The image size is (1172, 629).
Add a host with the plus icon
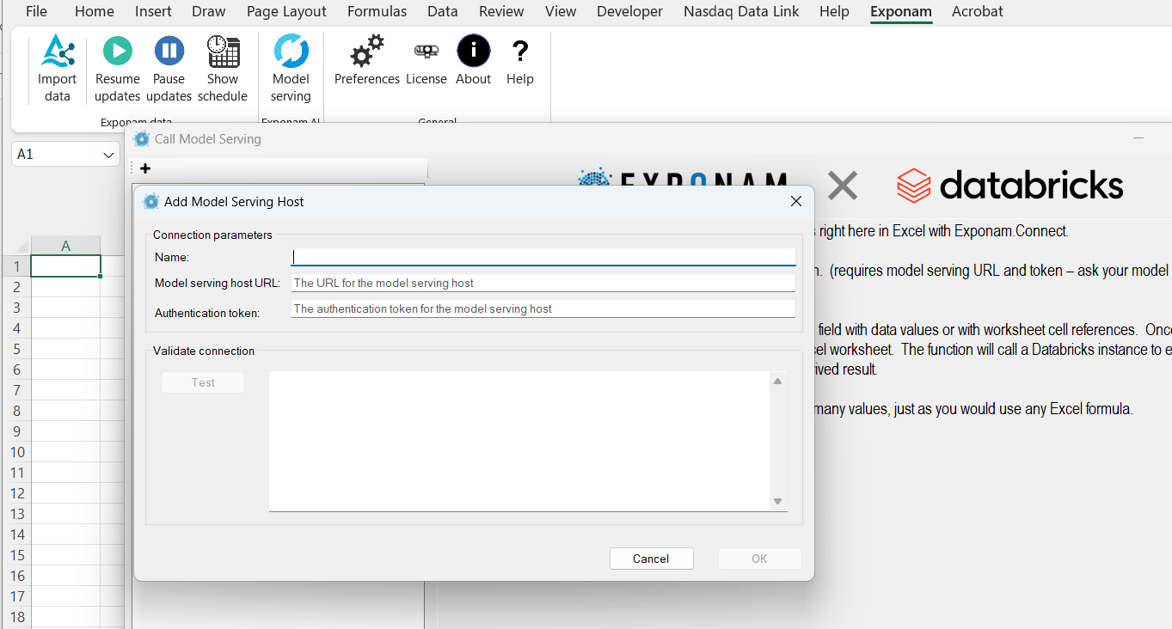click(x=145, y=168)
